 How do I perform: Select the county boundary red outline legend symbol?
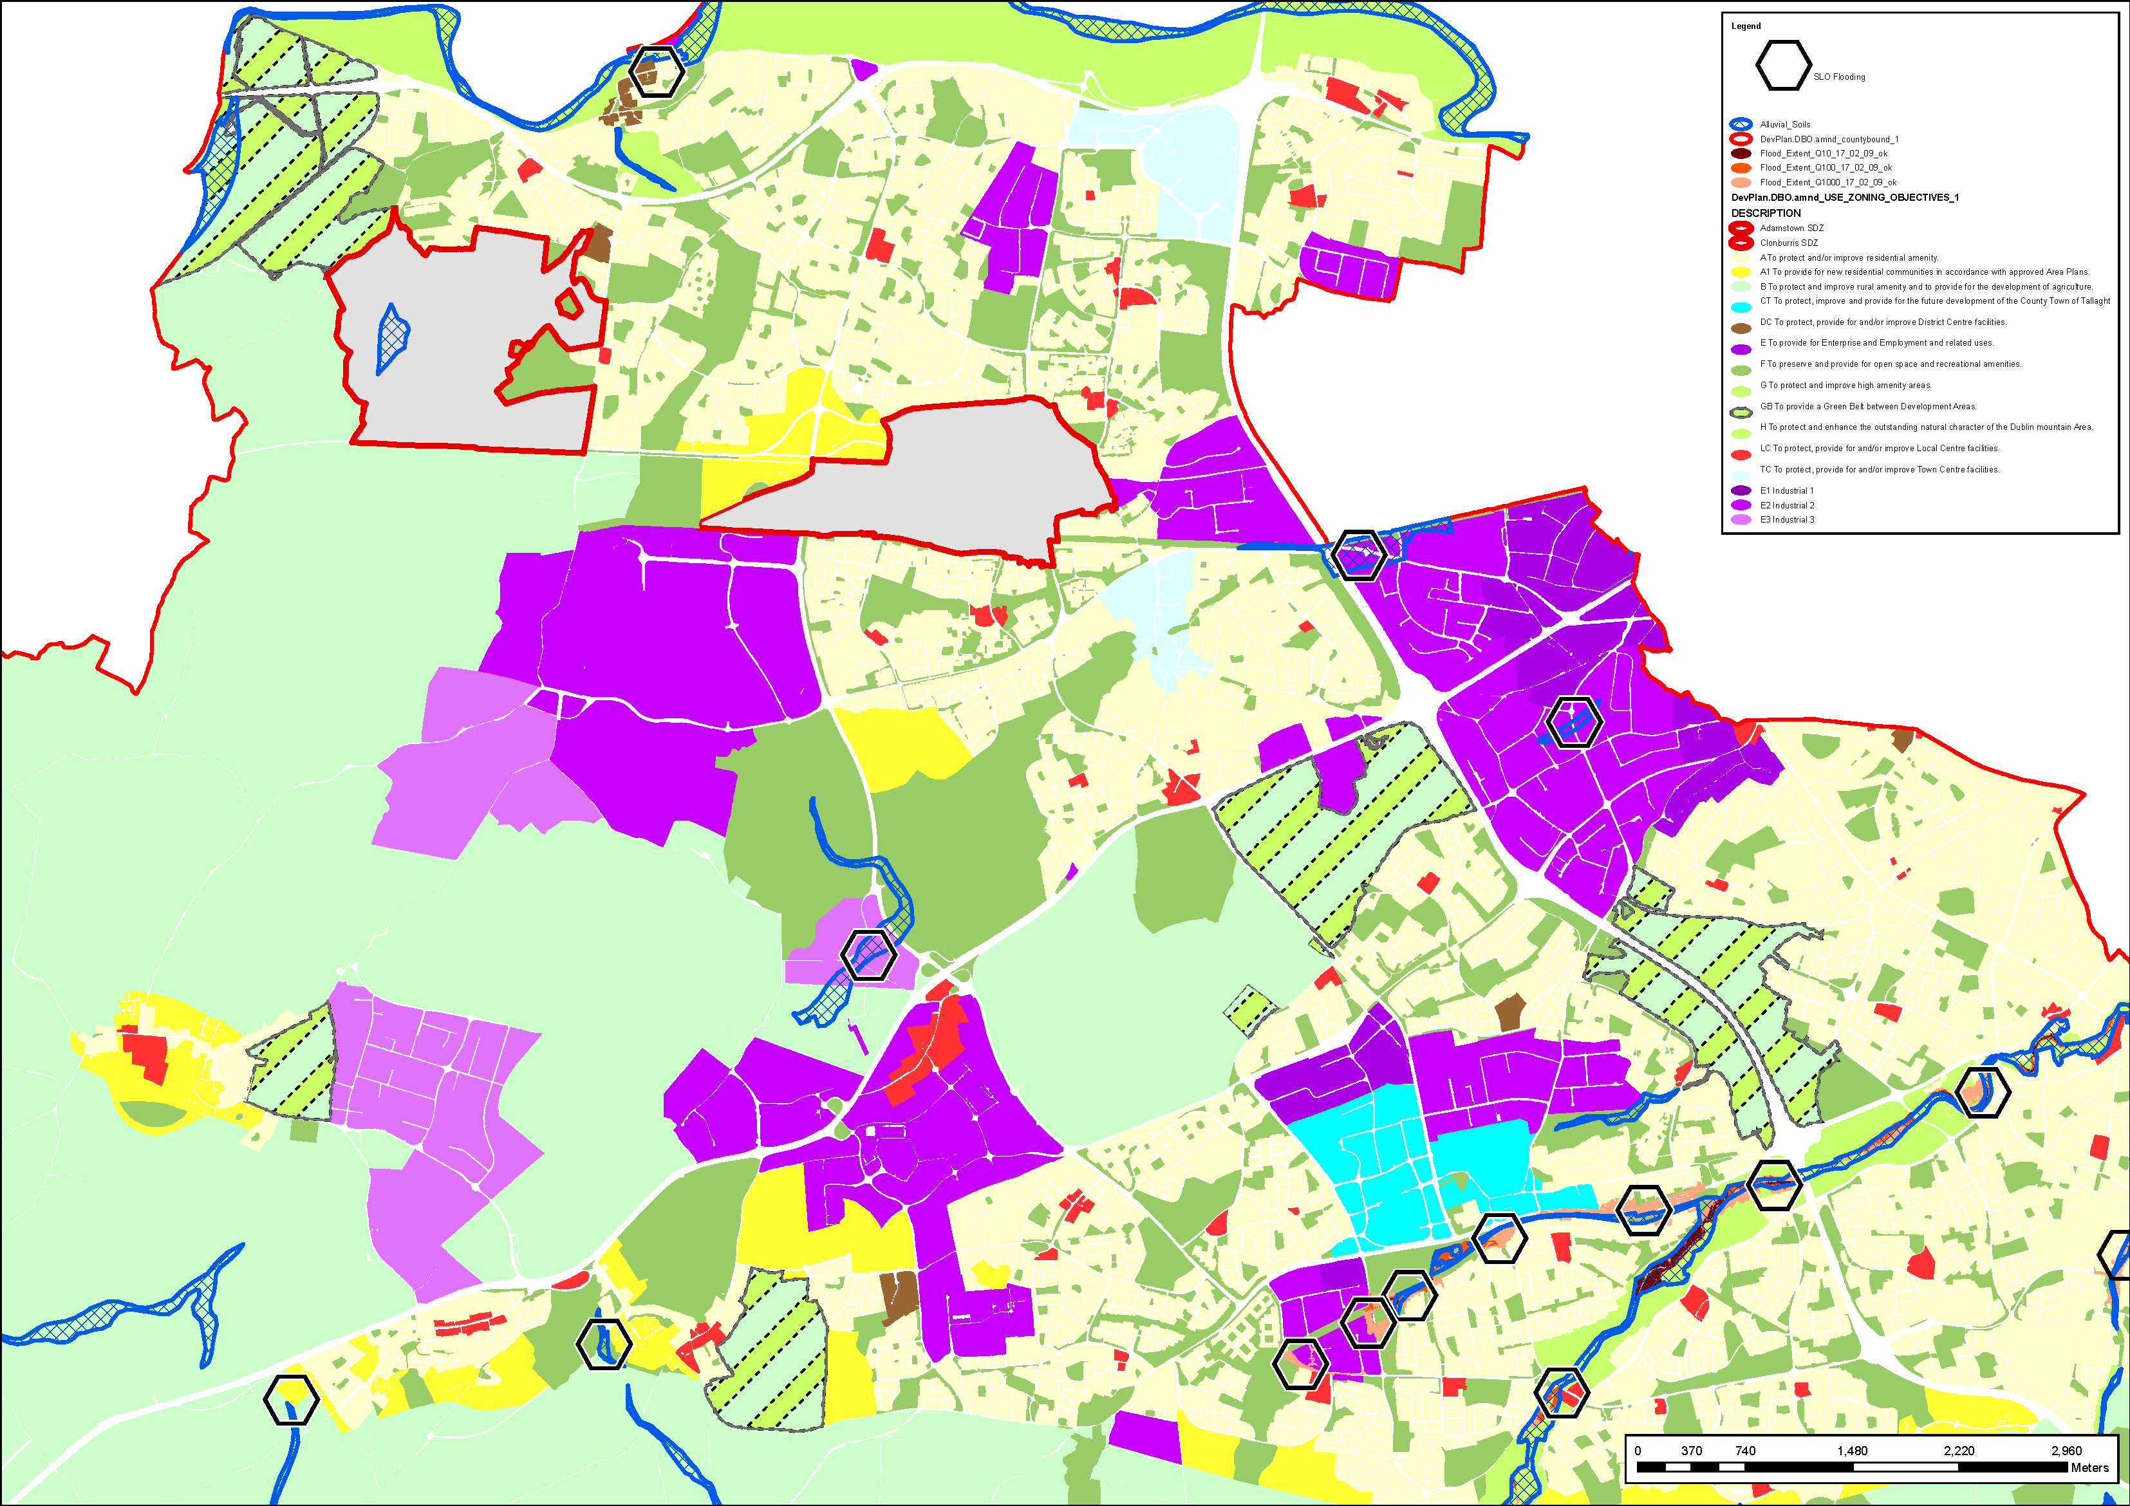(1741, 139)
